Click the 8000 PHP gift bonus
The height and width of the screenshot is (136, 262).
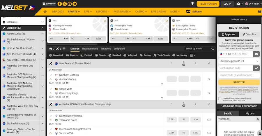[x=49, y=4]
